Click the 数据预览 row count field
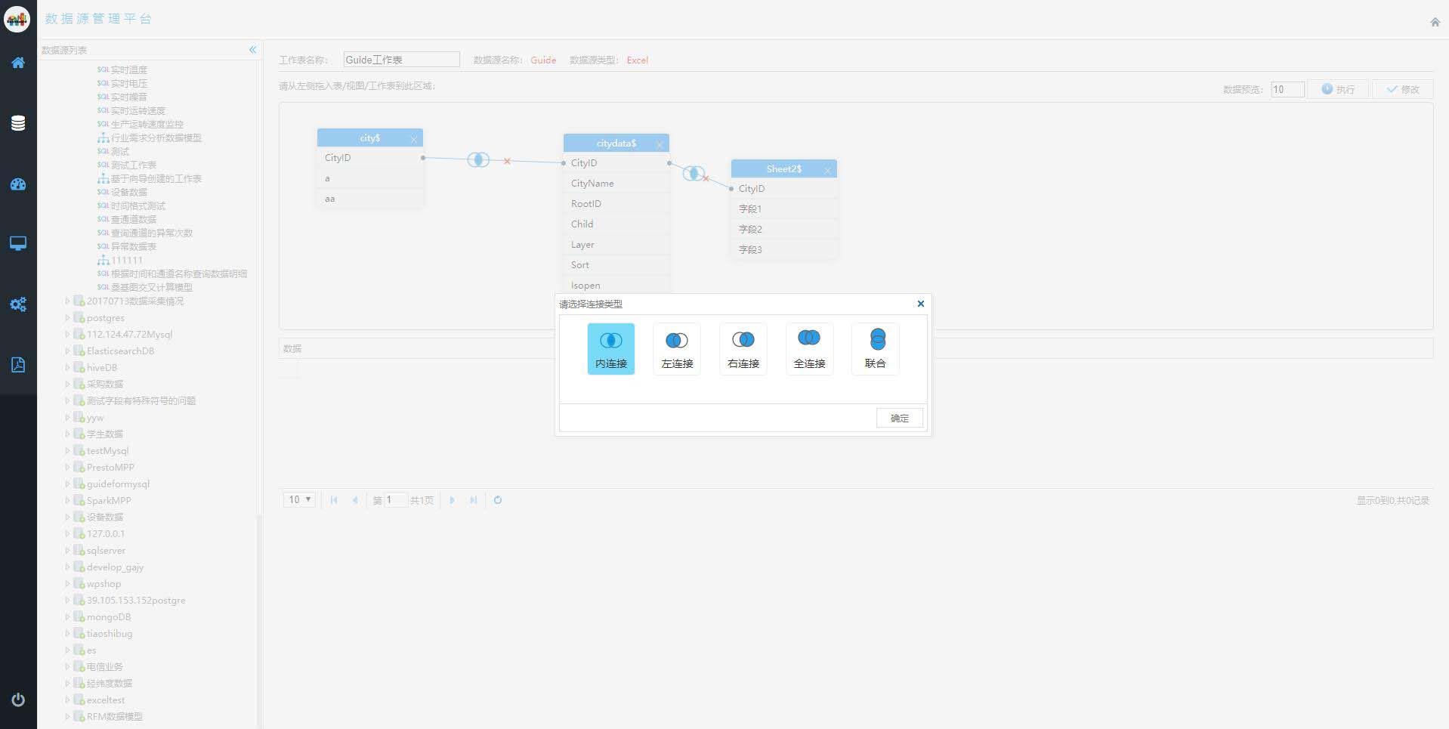Viewport: 1449px width, 729px height. point(1287,89)
